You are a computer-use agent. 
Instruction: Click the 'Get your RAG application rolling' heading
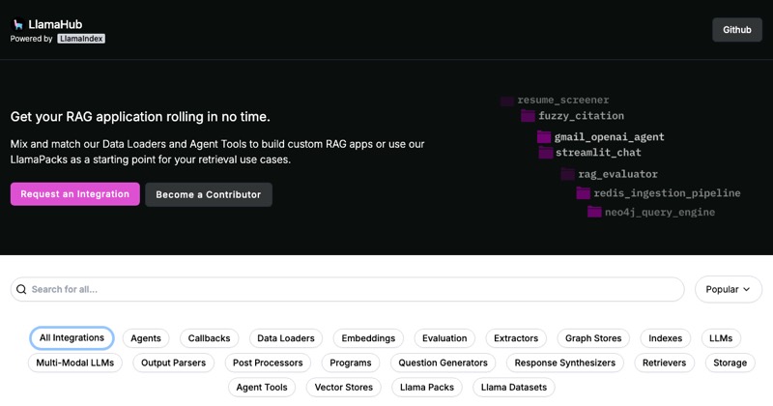[x=140, y=117]
